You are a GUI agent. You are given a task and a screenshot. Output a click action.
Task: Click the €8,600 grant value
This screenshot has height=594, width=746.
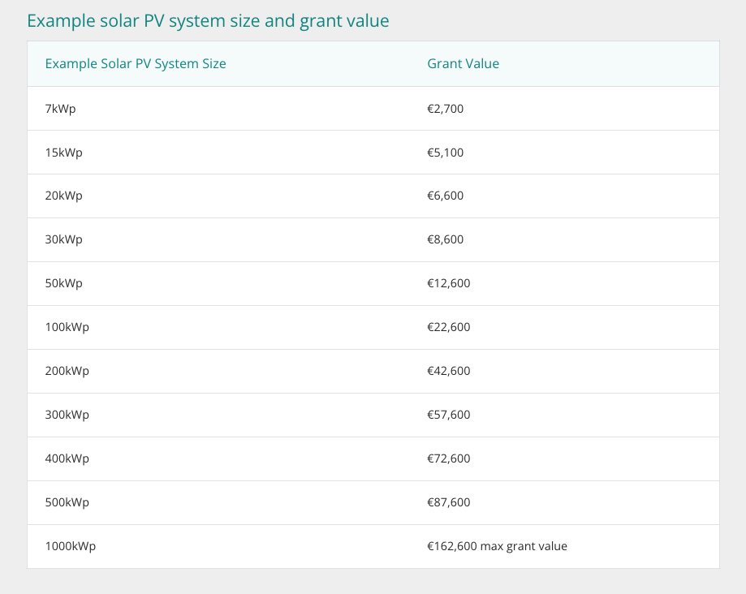pyautogui.click(x=445, y=240)
